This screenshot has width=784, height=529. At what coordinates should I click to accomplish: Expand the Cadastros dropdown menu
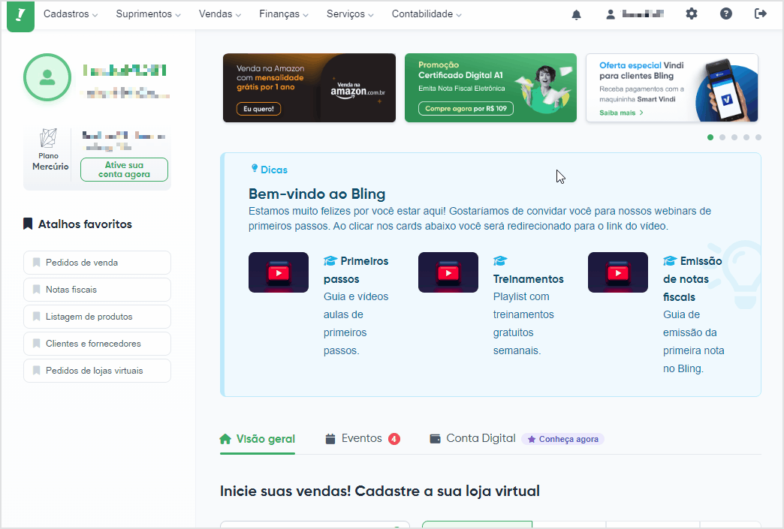pos(71,14)
